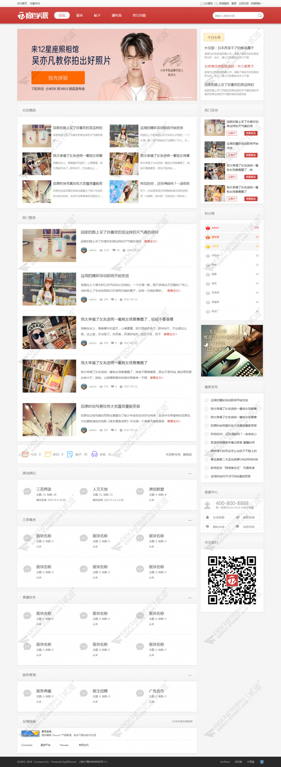Click the Discuz.net logo in 友情链接
281x767 pixels.
tap(30, 733)
